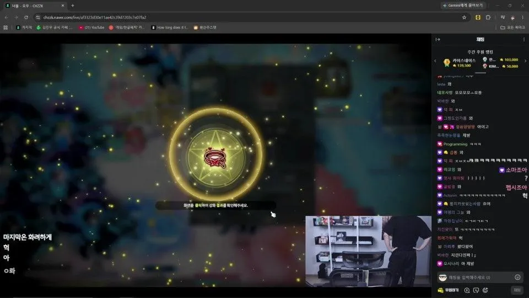Click the Gemini ask button in title bar
The image size is (529, 298).
click(463, 6)
